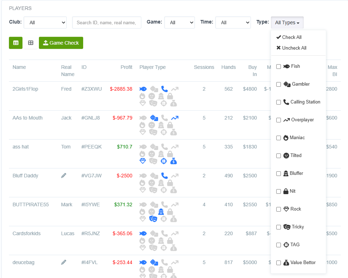The height and width of the screenshot is (278, 348).
Task: Sort by Buy In column header
Action: pos(253,71)
